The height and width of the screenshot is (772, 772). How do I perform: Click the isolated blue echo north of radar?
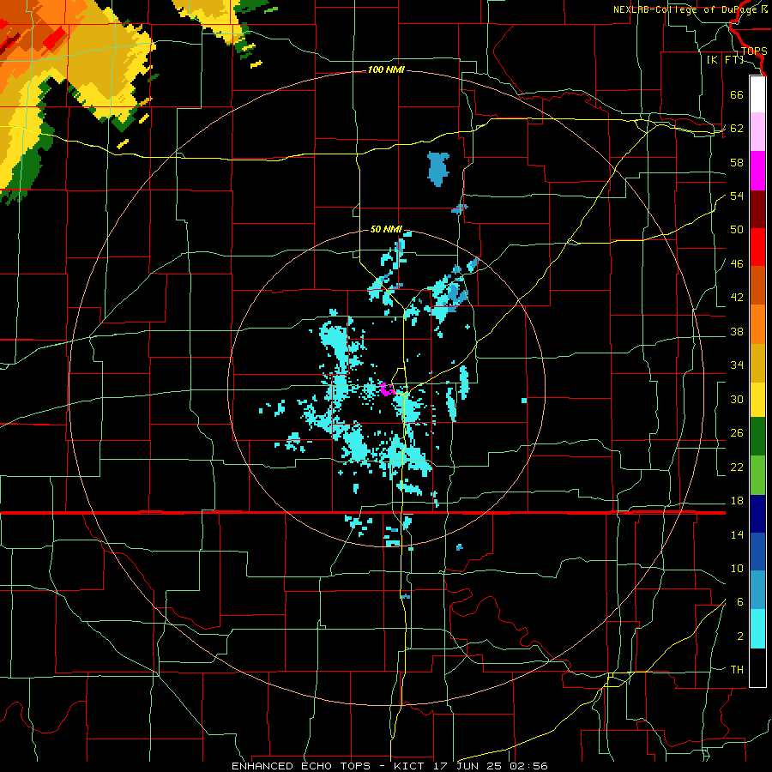[438, 169]
